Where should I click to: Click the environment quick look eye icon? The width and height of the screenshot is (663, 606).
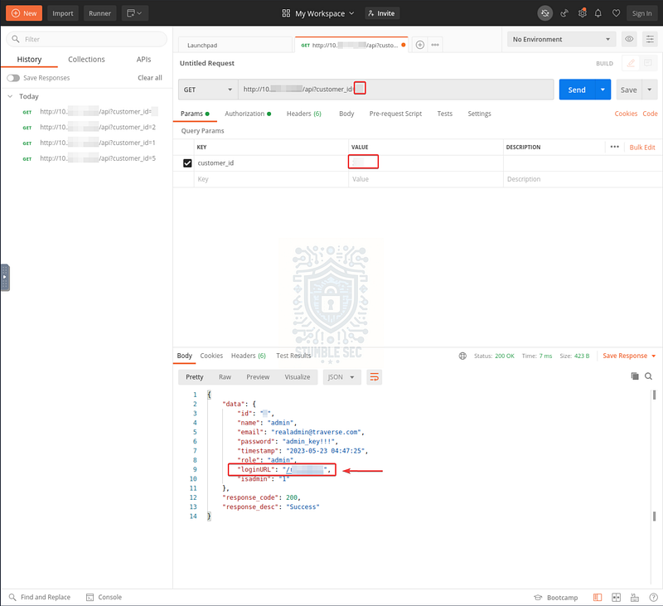click(x=629, y=39)
